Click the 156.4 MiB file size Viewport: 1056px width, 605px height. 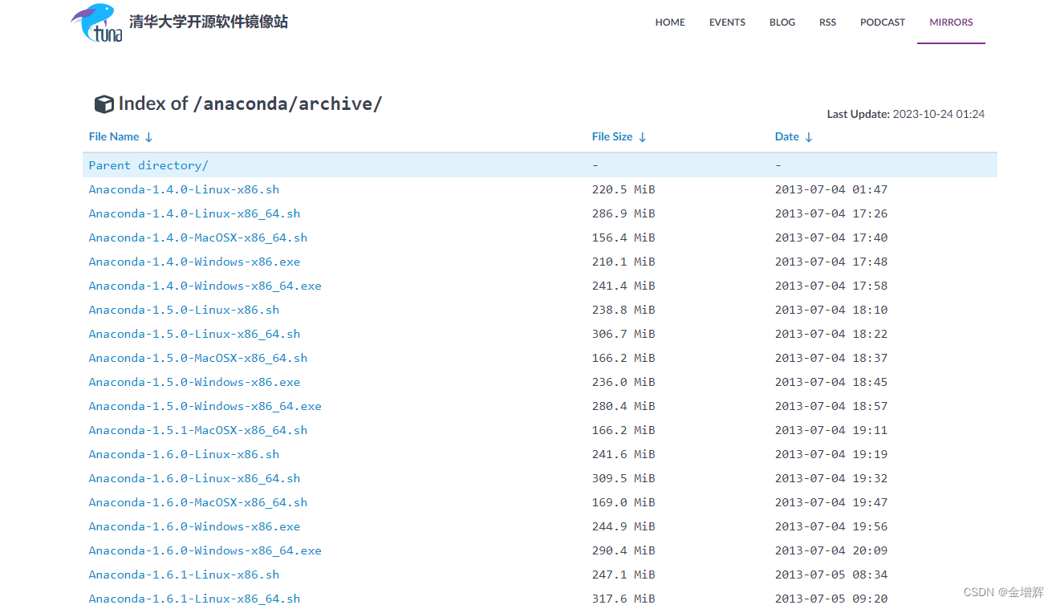(x=623, y=238)
